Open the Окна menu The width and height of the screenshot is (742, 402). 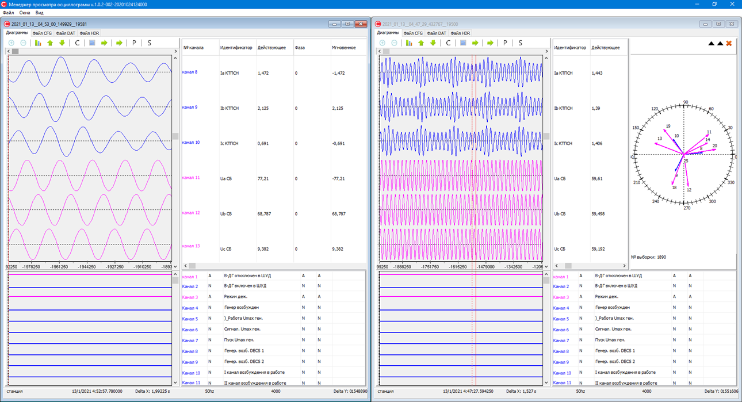coord(25,13)
